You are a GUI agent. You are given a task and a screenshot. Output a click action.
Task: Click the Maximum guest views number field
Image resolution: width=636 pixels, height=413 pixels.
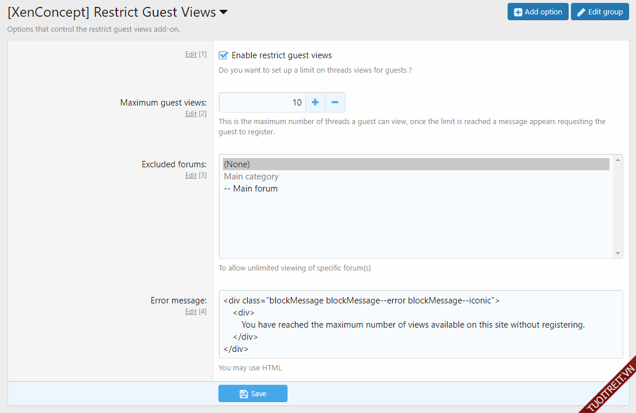pos(262,103)
